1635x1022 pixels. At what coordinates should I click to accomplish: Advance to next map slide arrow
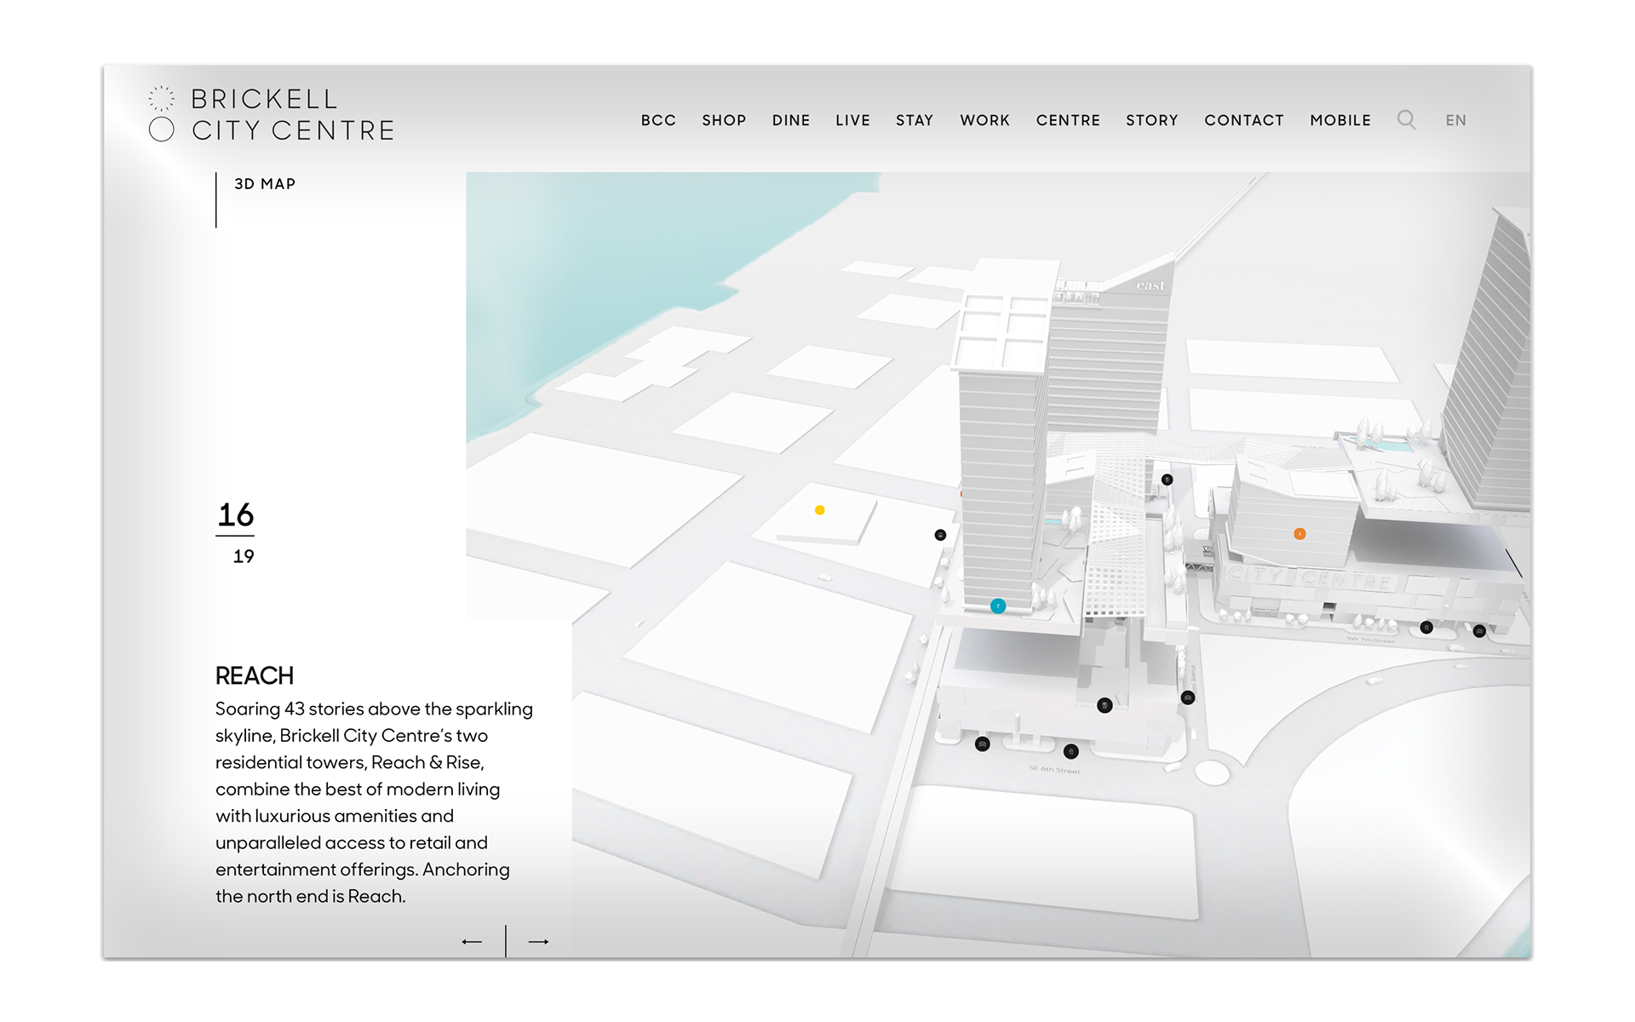coord(538,941)
